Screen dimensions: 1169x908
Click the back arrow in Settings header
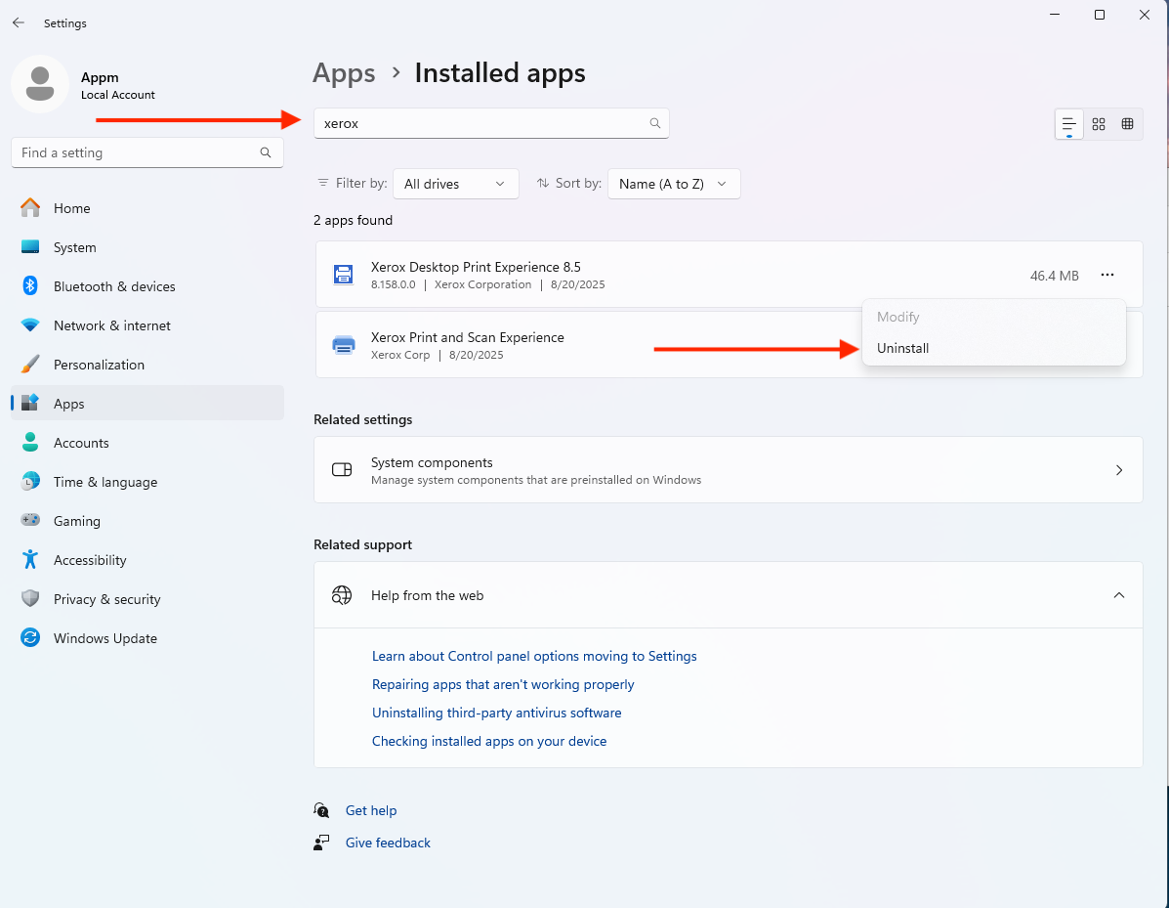(x=19, y=22)
